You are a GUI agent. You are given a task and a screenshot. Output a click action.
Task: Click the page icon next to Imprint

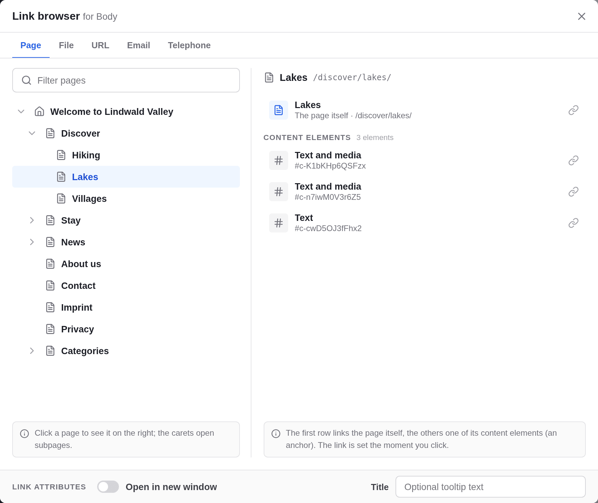(50, 307)
